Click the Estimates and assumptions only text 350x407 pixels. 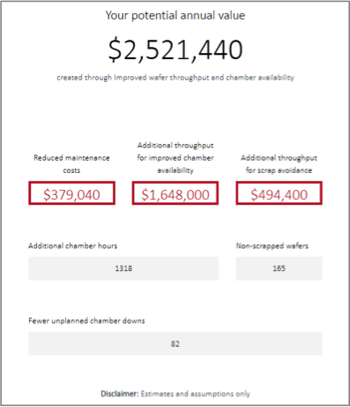click(x=196, y=394)
